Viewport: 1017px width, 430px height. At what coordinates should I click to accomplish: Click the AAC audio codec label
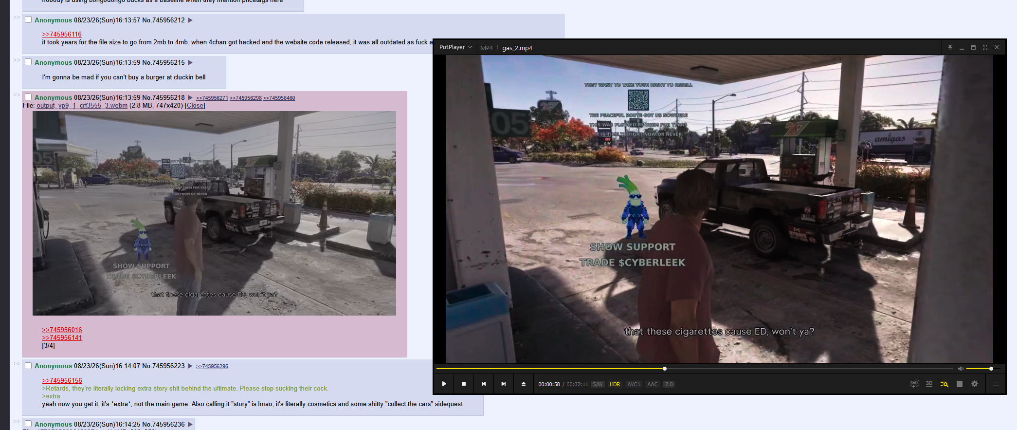point(653,384)
